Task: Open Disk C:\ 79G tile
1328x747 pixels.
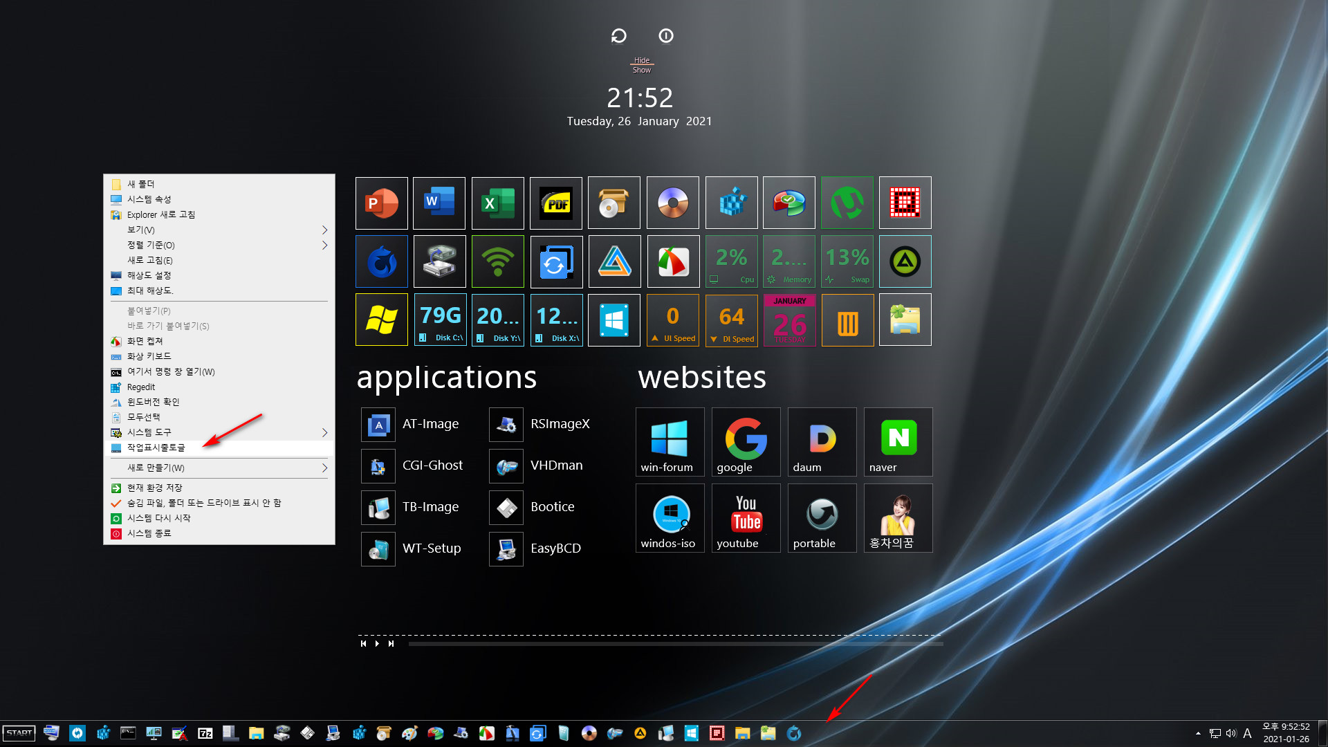Action: coord(440,320)
